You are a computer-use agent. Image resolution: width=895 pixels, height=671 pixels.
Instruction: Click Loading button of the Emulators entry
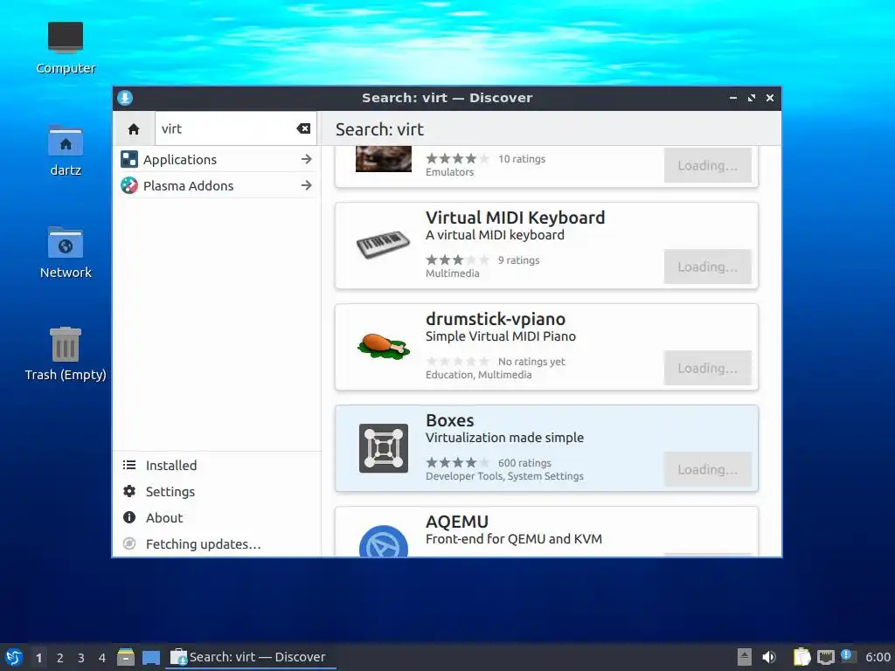point(707,165)
